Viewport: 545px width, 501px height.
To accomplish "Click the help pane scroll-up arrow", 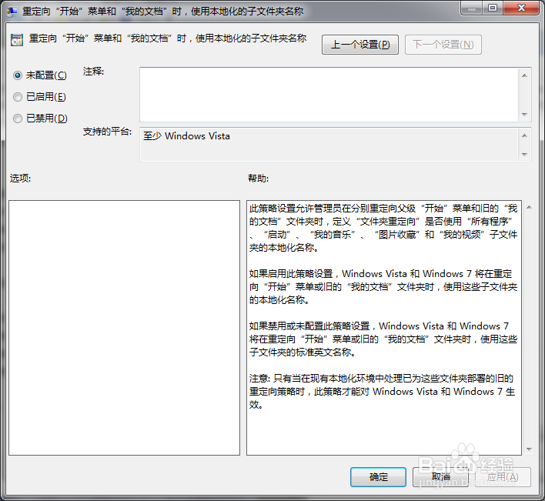I will [529, 208].
